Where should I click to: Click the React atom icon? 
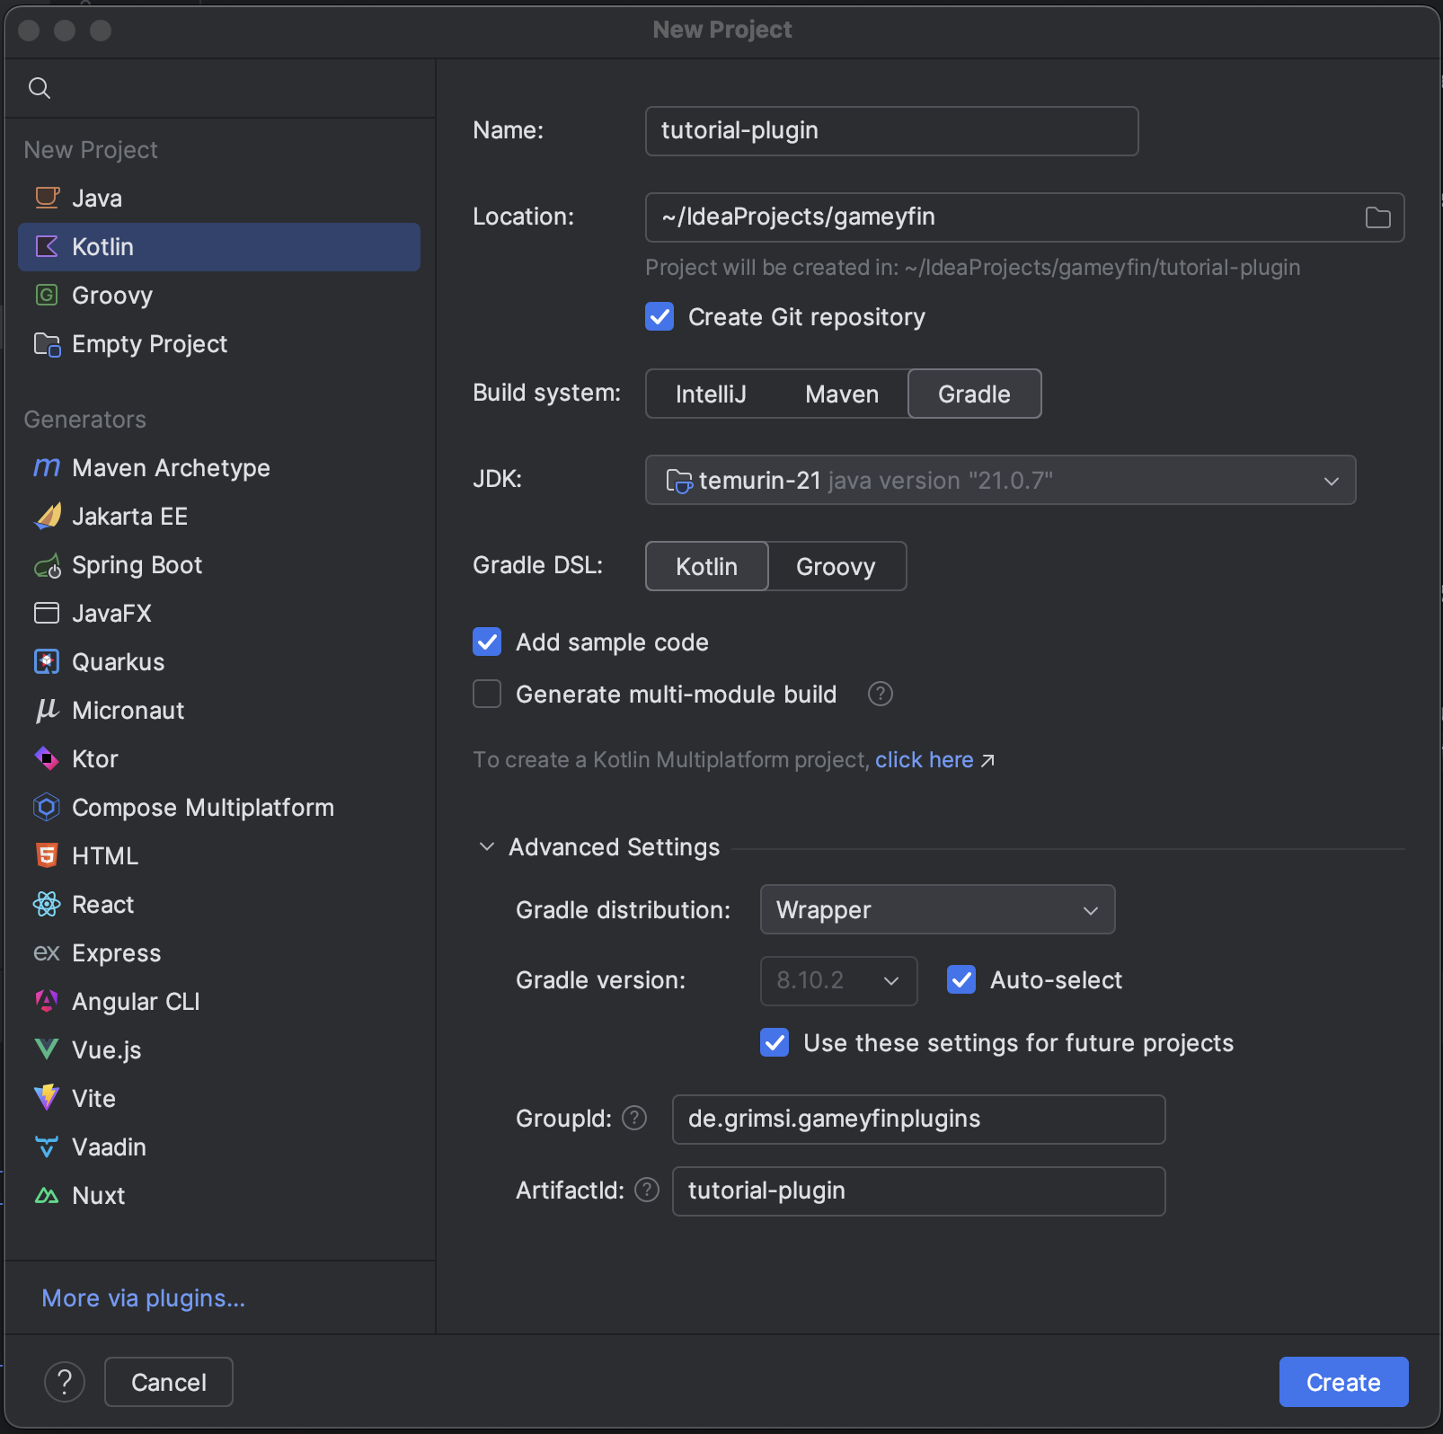coord(47,904)
